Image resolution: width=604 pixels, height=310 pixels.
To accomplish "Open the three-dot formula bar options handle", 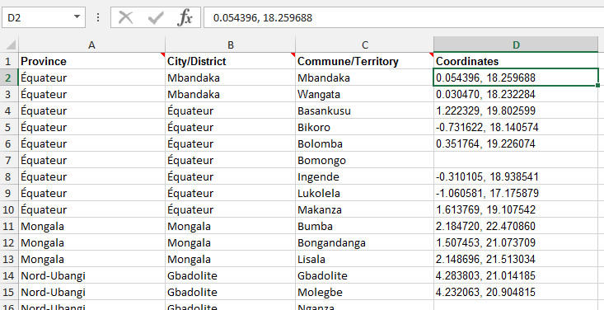I will (98, 18).
